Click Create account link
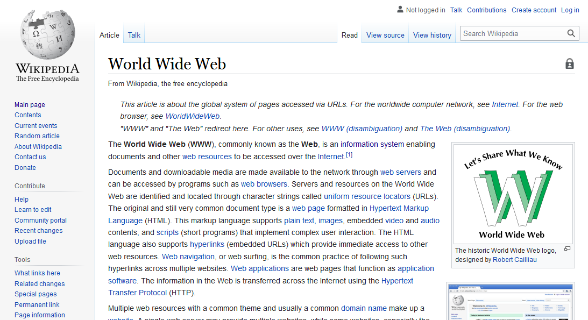The image size is (588, 320). click(x=534, y=10)
